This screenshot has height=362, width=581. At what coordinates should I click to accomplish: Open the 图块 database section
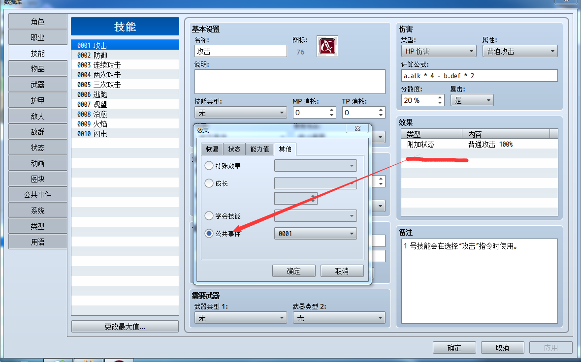(x=38, y=179)
